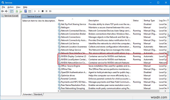Click Disabled startup type of OpenSSH Authentication row
Viewport: 170px width, 100px height.
pyautogui.click(x=147, y=72)
